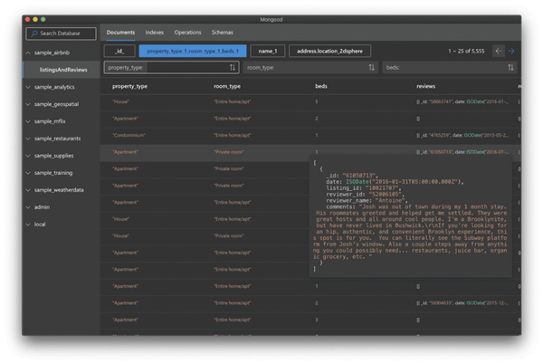
Task: Click the "1 – 25 of 5,555" page count
Action: pos(466,52)
